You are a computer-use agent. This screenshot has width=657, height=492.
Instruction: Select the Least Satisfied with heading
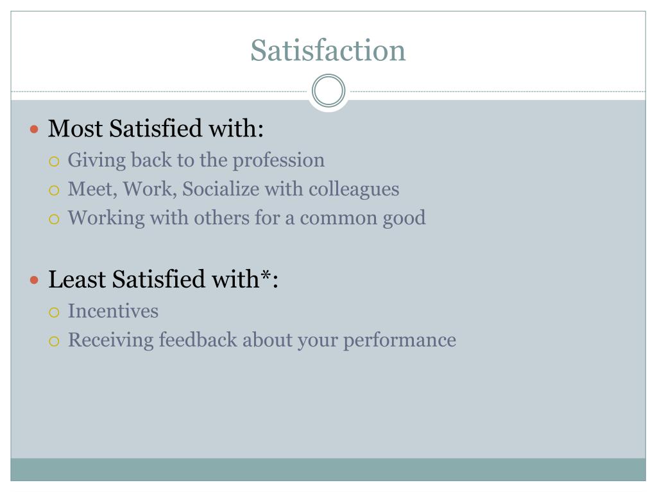click(x=163, y=279)
